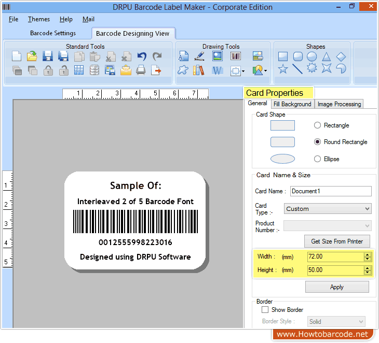Undo the last action with blue arrow

(142, 56)
